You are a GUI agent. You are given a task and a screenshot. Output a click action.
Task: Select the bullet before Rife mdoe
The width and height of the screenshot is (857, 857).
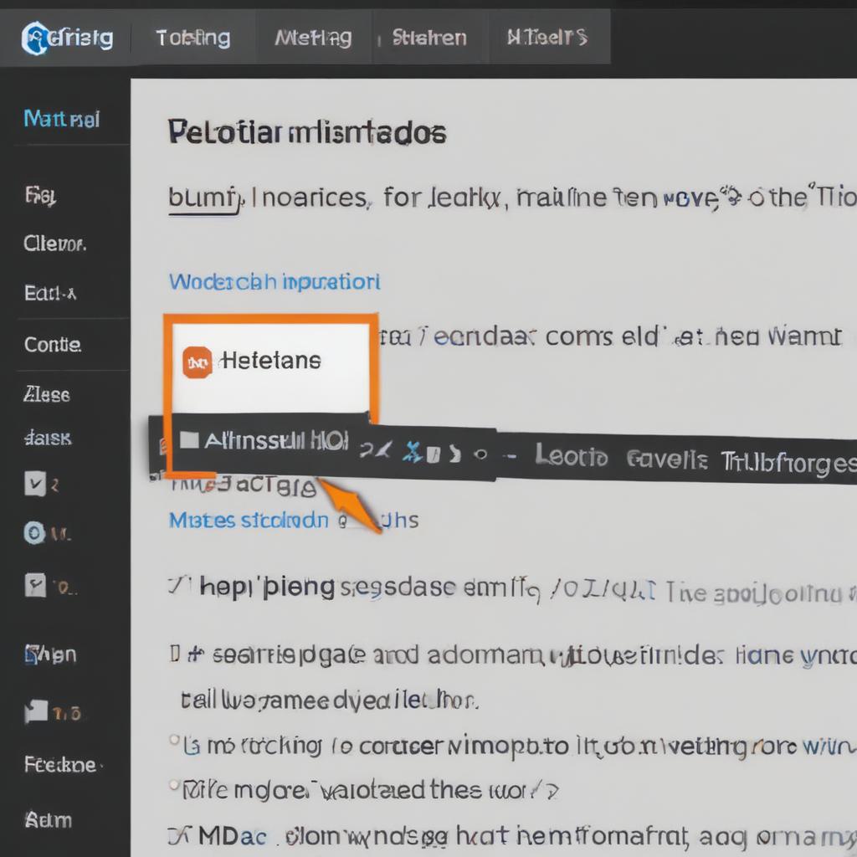(x=174, y=785)
